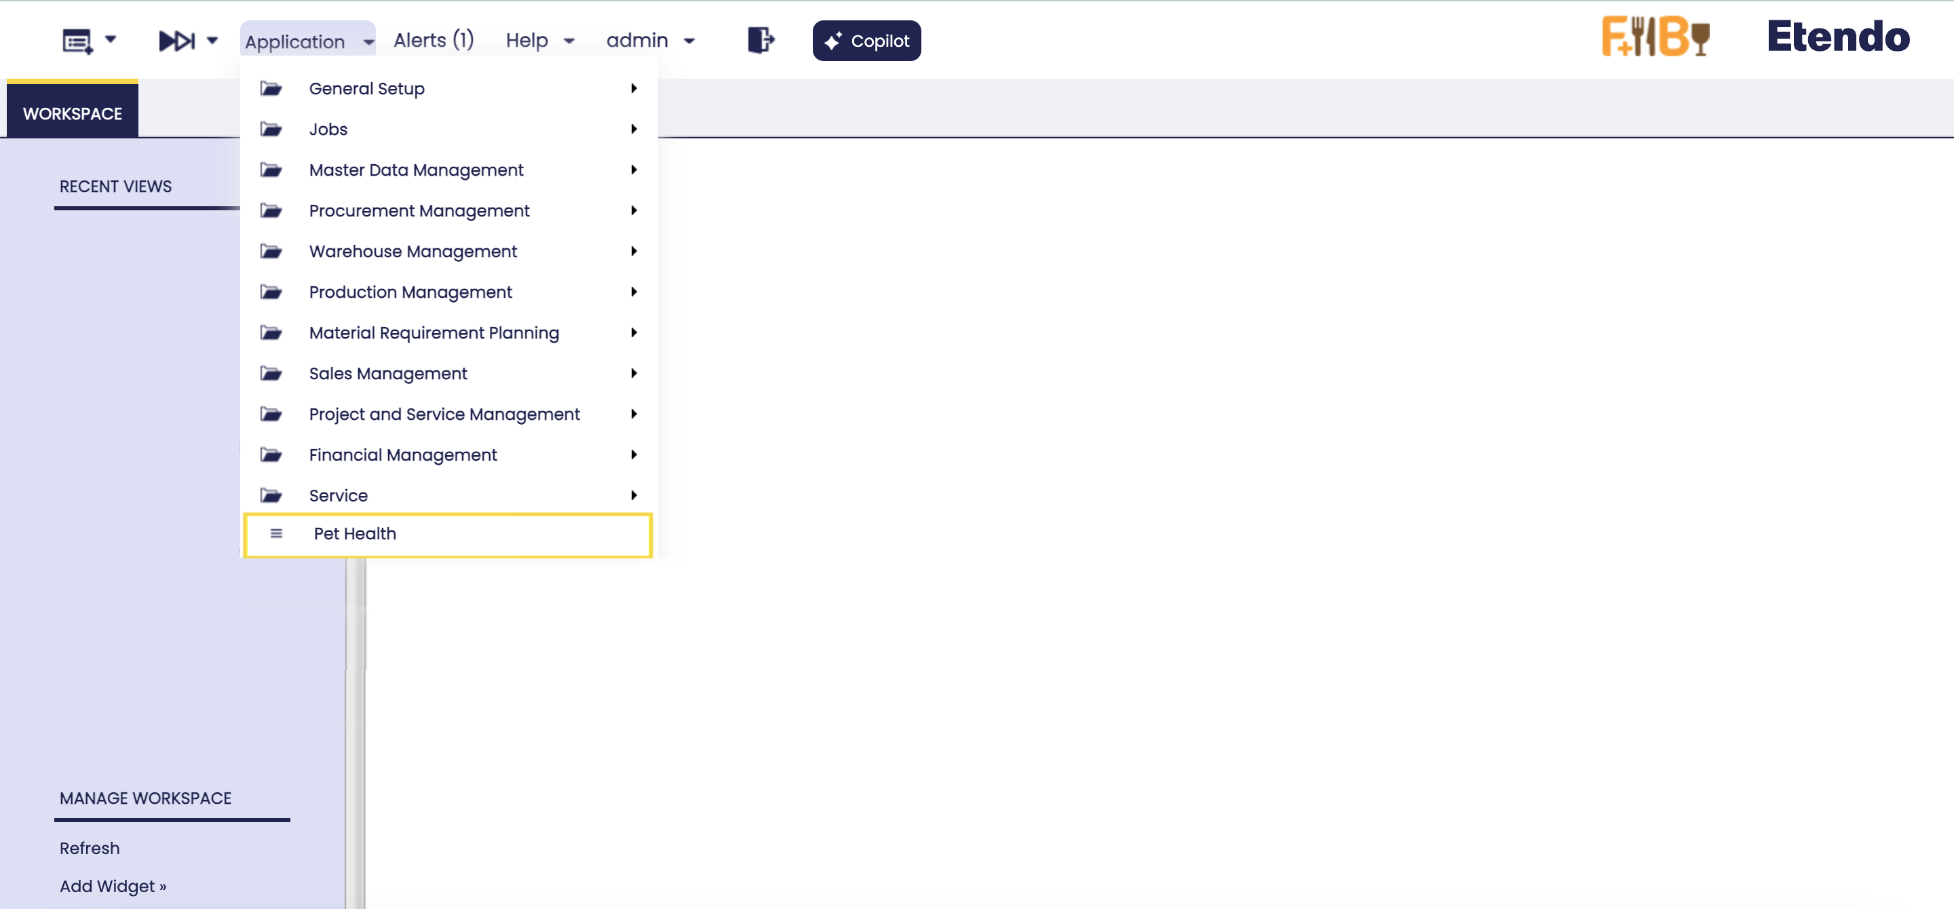Open Material Requirement Planning submenu

449,333
